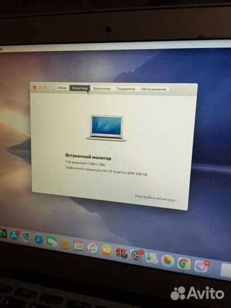Open Safari browser from the Dock
The height and width of the screenshot is (308, 231).
[x=39, y=239]
